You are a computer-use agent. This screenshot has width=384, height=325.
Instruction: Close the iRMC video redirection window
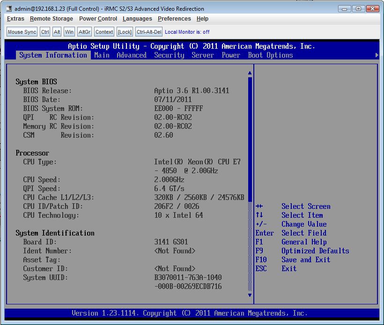372,9
